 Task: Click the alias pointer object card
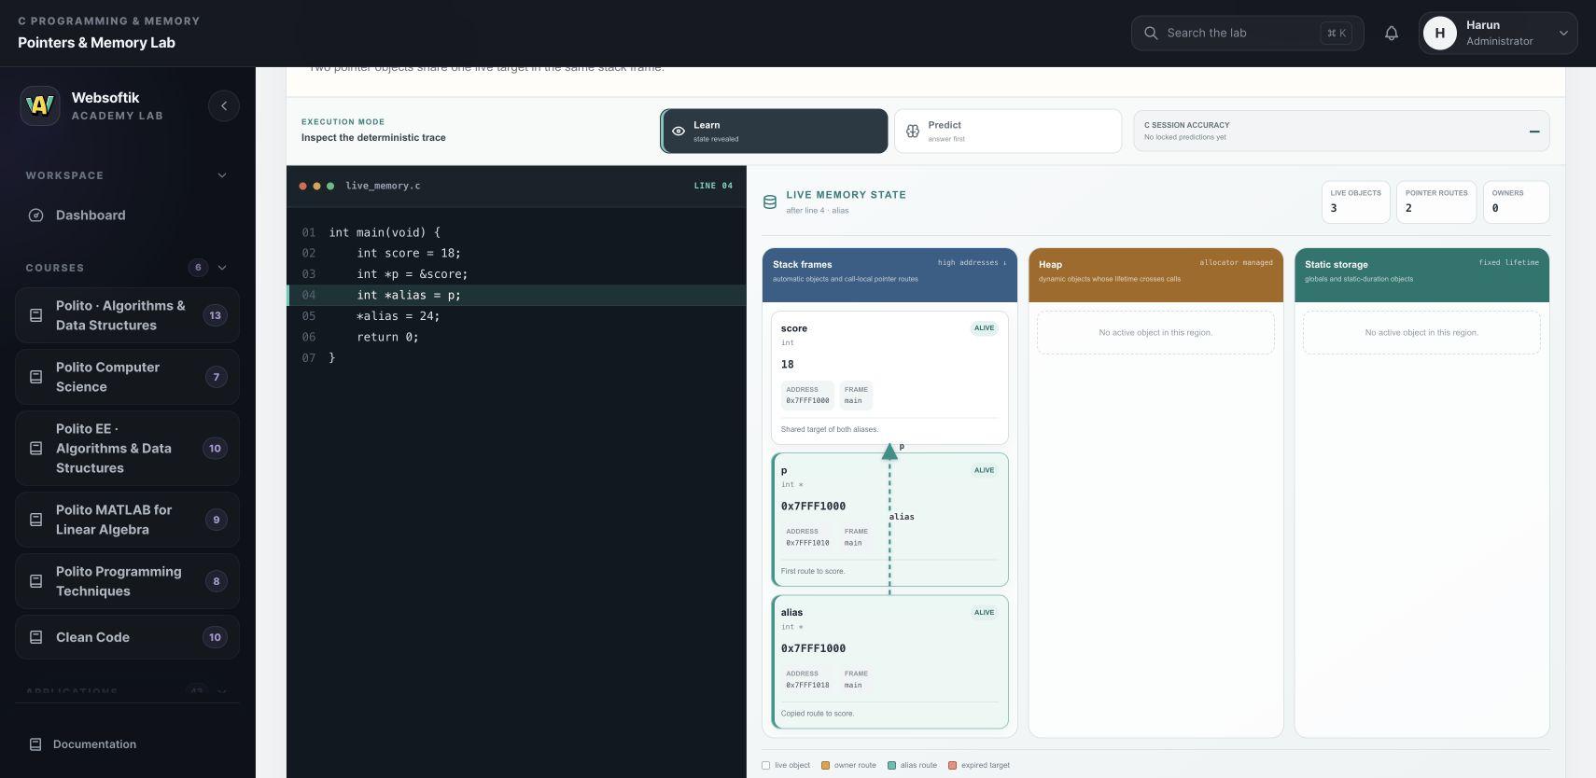889,662
